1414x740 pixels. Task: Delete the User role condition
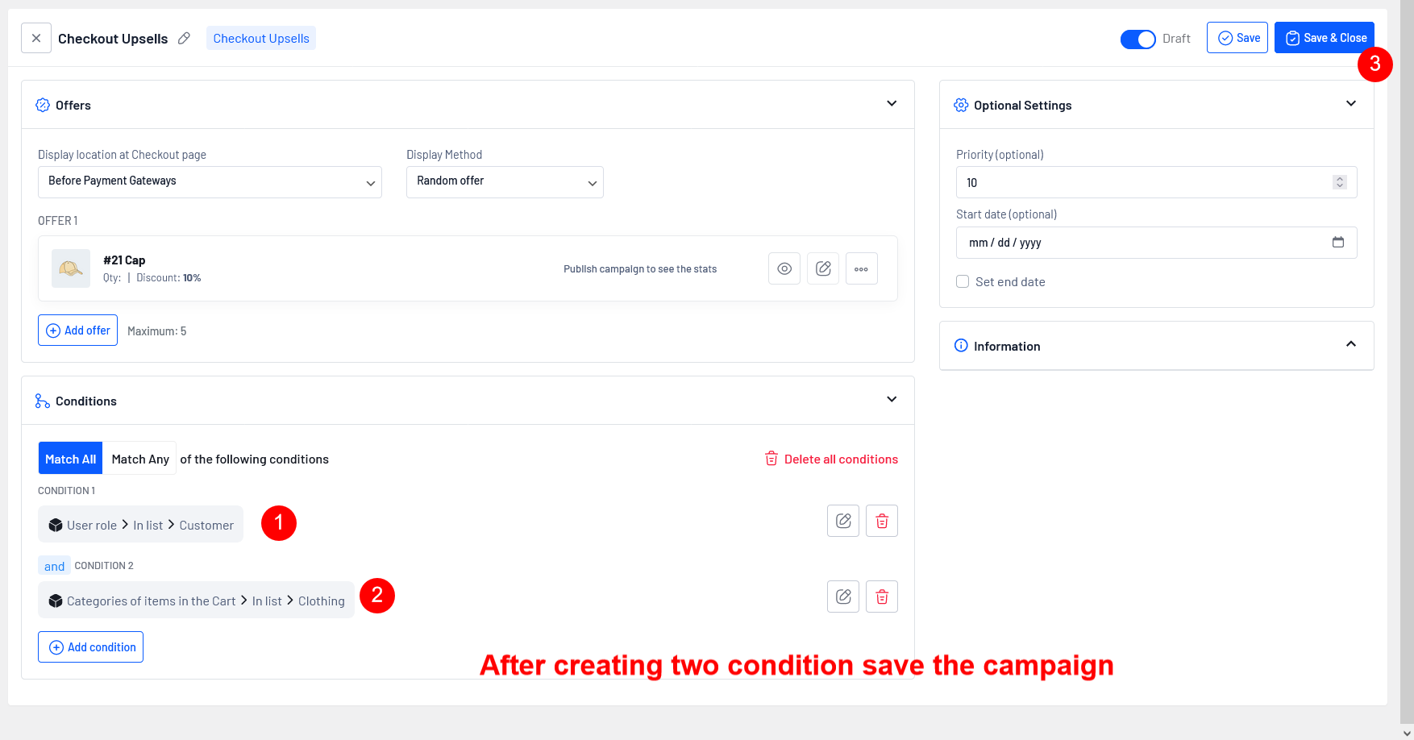click(x=882, y=521)
